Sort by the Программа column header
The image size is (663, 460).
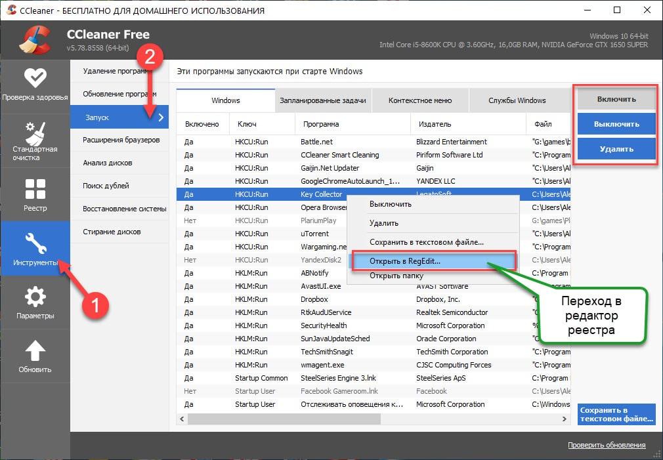coord(353,124)
